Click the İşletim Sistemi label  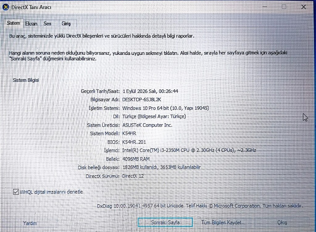pyautogui.click(x=104, y=108)
